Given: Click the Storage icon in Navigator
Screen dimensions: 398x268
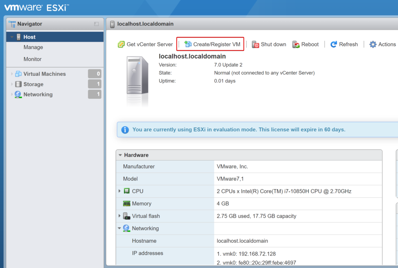Looking at the screenshot, I should point(18,84).
